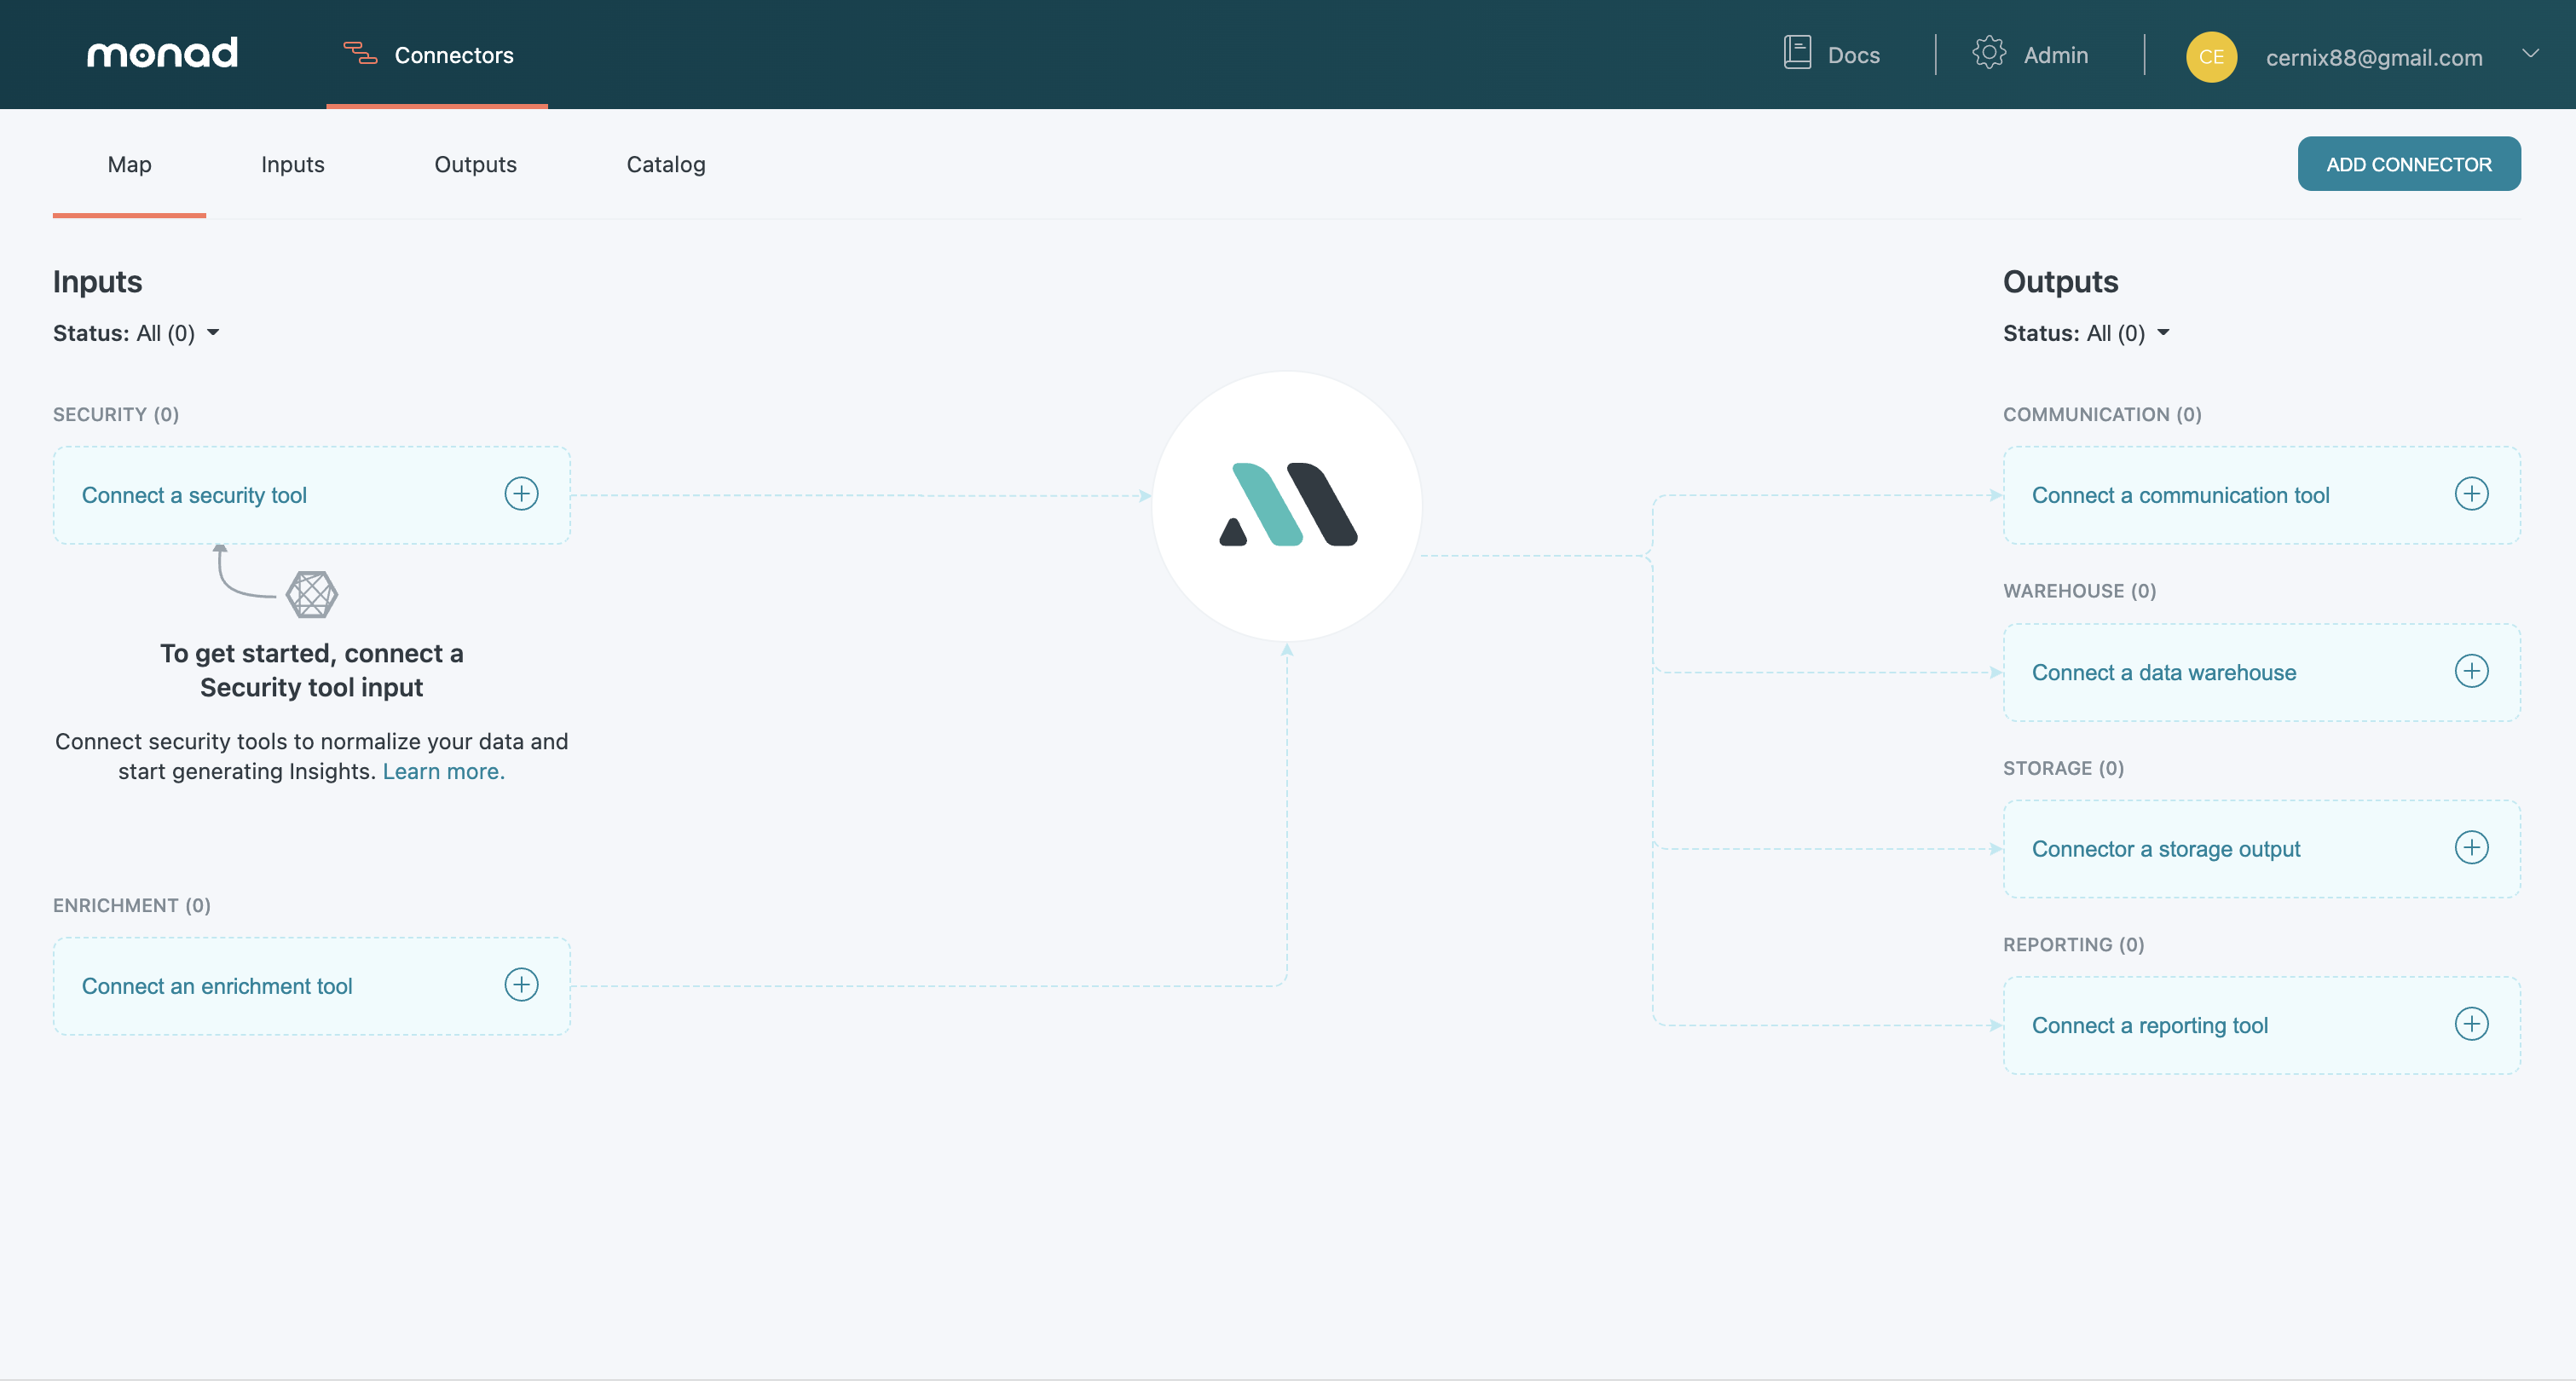Open Admin via the gear icon

coord(1989,53)
